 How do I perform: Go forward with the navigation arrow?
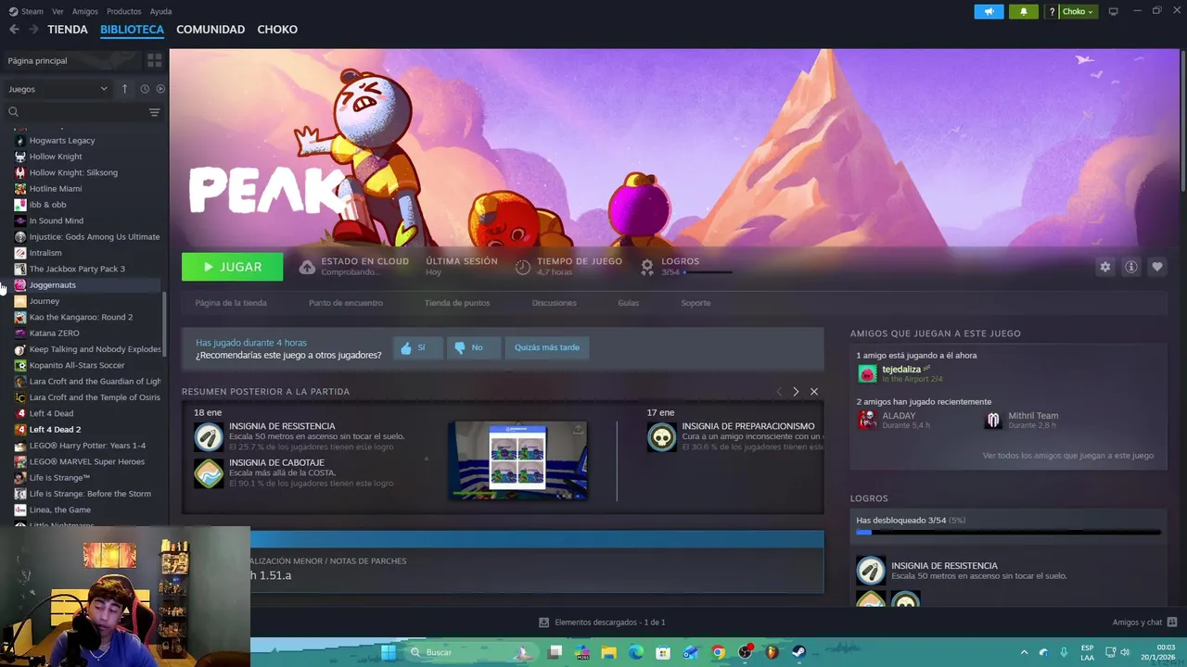pos(33,30)
